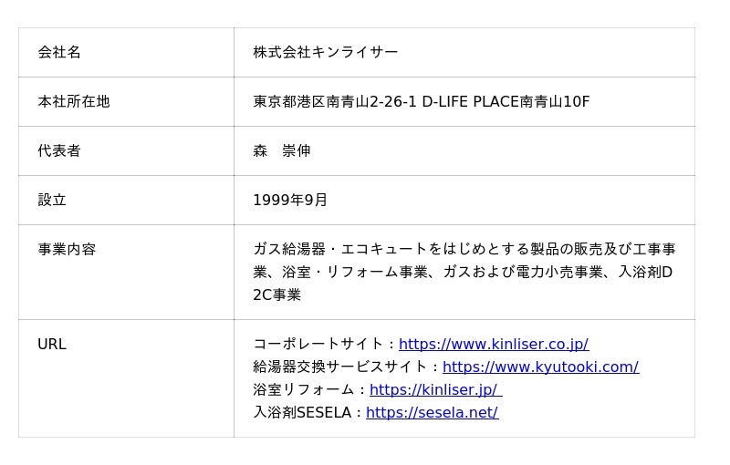This screenshot has width=730, height=465.
Task: Open the kinliser.co.jp corporate site link
Action: 494,344
